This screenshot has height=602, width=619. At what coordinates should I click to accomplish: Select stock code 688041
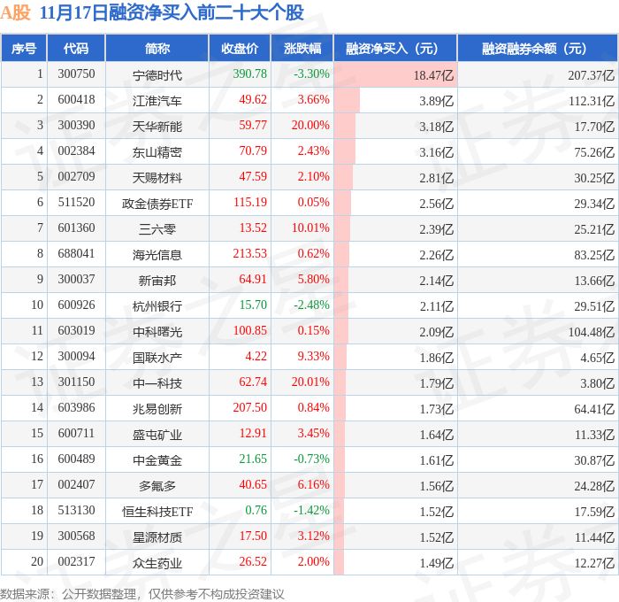(x=76, y=254)
